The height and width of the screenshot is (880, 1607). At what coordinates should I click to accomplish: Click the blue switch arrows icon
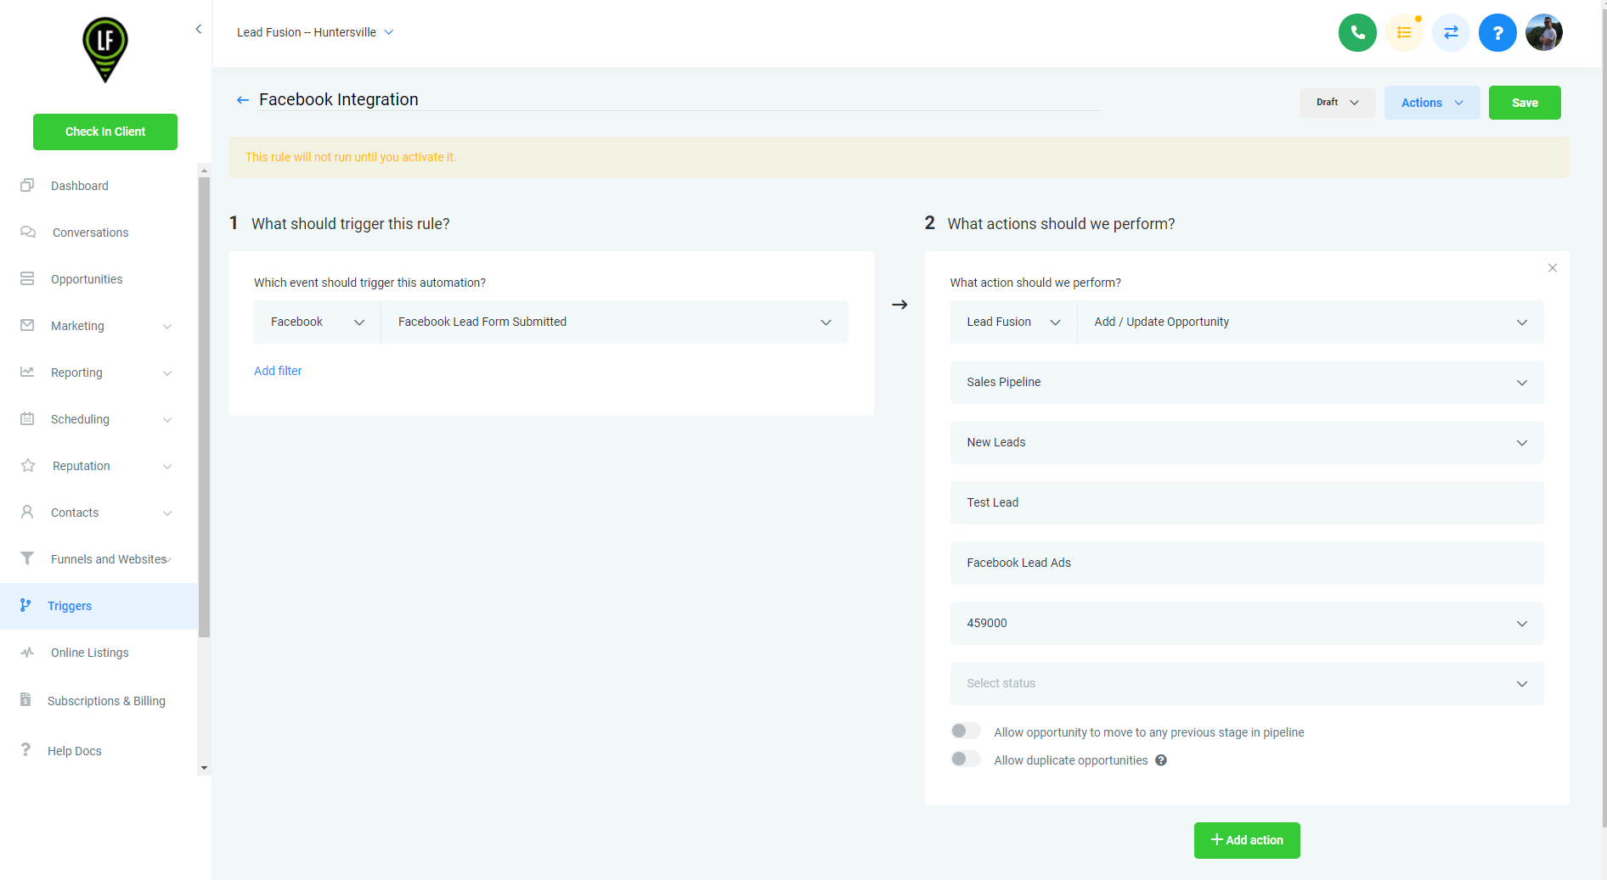point(1451,33)
